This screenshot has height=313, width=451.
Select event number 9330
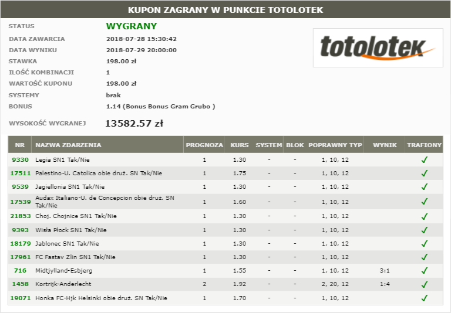20,160
